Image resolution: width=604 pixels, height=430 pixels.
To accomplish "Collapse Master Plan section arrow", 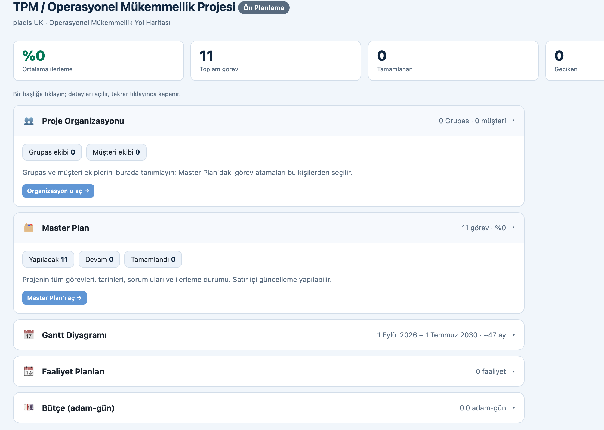I will (514, 228).
